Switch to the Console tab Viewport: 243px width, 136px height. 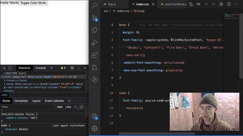[x=41, y=68]
